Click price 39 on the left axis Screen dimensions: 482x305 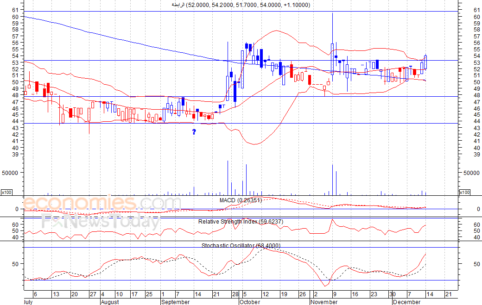pos(15,154)
